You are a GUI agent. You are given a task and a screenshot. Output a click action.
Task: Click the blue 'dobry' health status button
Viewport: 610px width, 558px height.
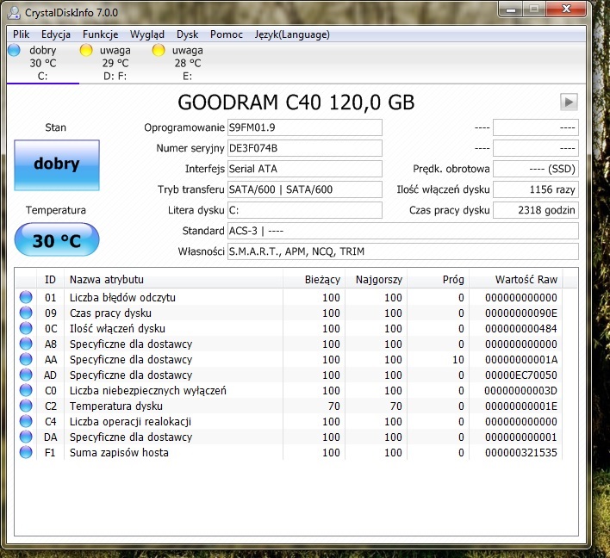coord(57,164)
